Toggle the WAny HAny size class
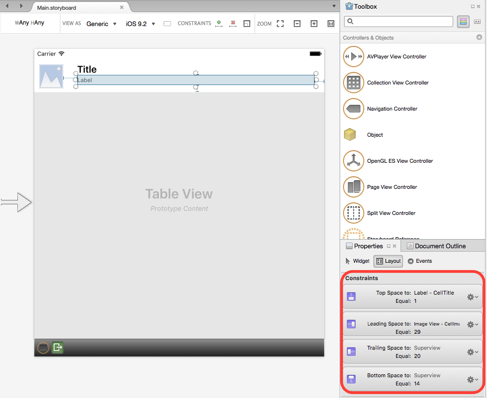Image resolution: width=487 pixels, height=398 pixels. point(29,23)
